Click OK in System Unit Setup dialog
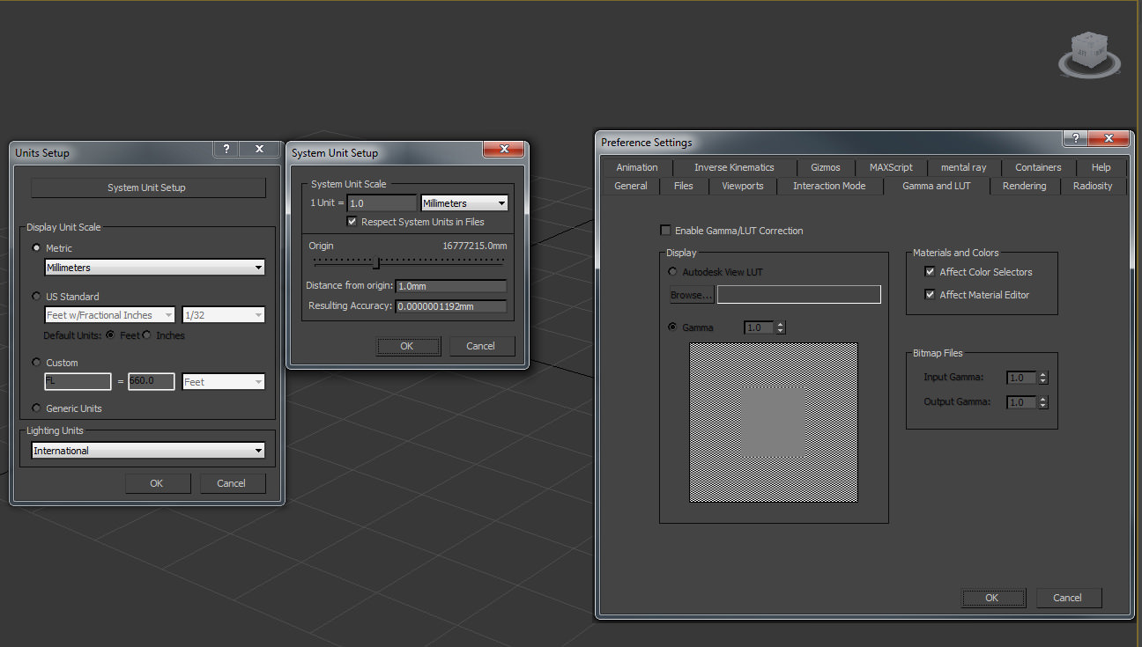Screen dimensions: 1142x647 tap(407, 346)
